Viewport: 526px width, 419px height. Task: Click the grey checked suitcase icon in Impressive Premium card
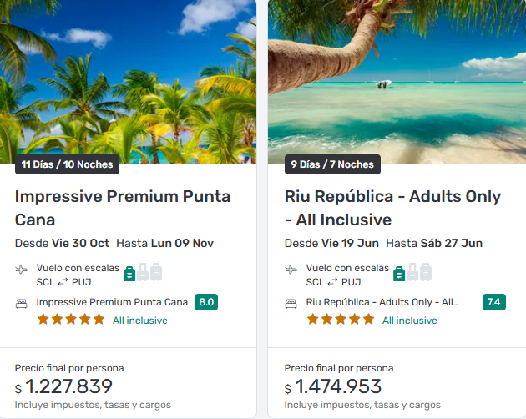pos(156,272)
